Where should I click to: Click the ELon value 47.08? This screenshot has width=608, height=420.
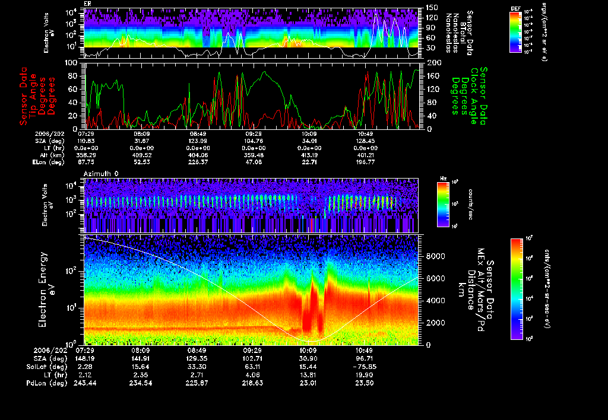(254, 162)
